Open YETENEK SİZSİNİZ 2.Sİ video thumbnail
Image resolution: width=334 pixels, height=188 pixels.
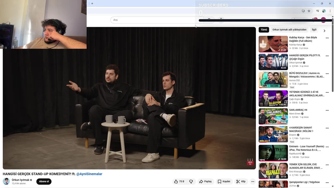pos(273,98)
